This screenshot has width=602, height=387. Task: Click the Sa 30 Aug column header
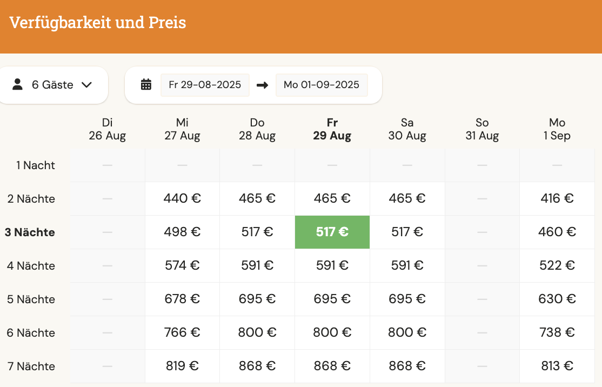(x=407, y=129)
